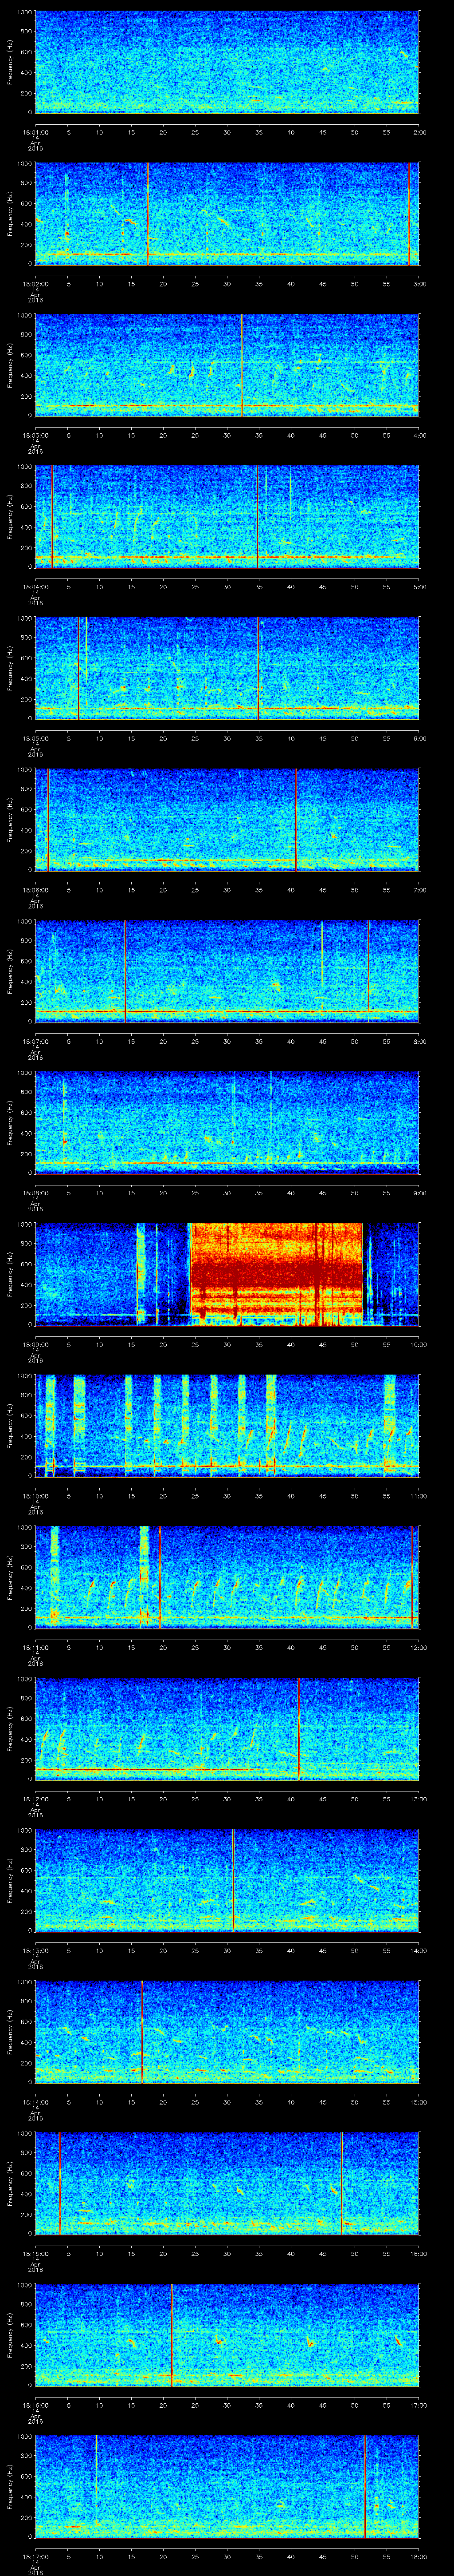Image resolution: width=454 pixels, height=2576 pixels.
Task: Open the spectrogram panel starting at 18:16:00
Action: coord(227,2335)
